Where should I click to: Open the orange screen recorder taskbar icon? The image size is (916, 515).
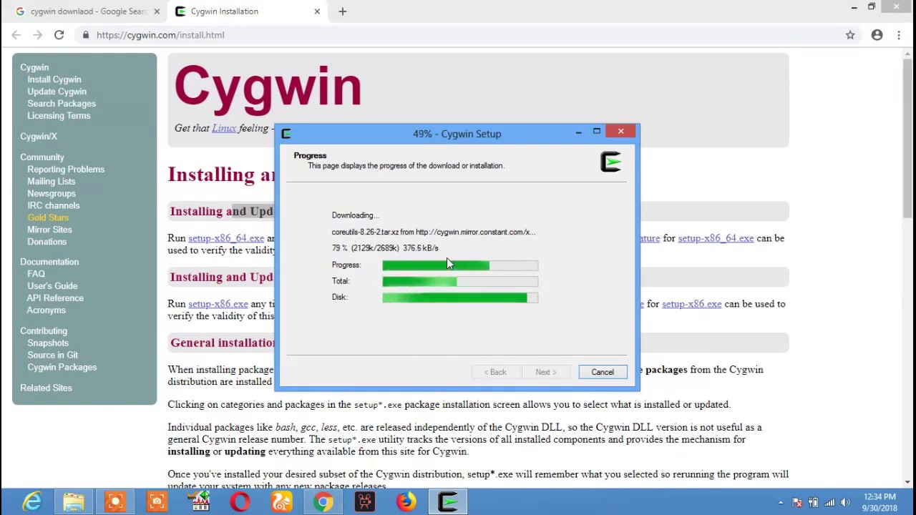(115, 501)
